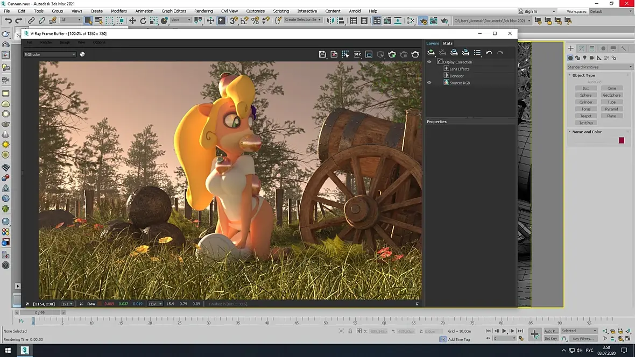
Task: Clear the image in the frame buffer
Action: pyautogui.click(x=334, y=54)
